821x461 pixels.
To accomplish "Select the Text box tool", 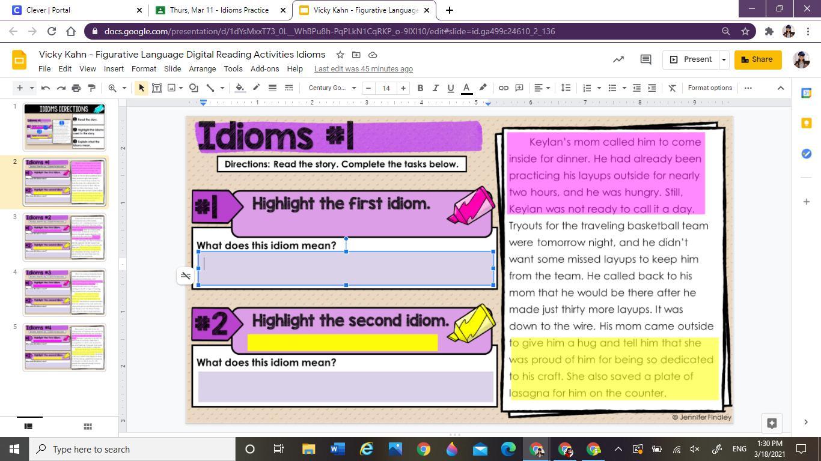I will click(156, 88).
